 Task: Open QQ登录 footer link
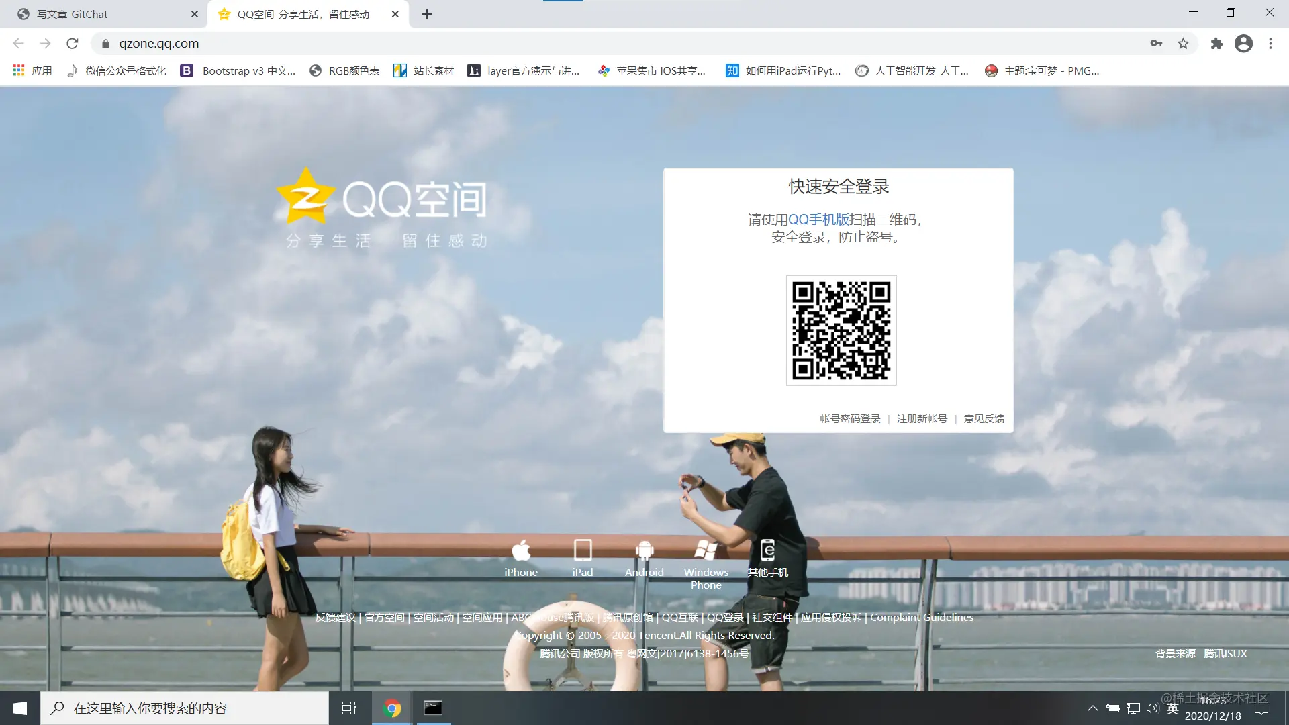pos(725,618)
